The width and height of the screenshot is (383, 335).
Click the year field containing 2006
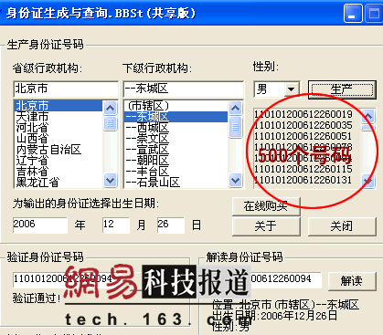(40, 225)
